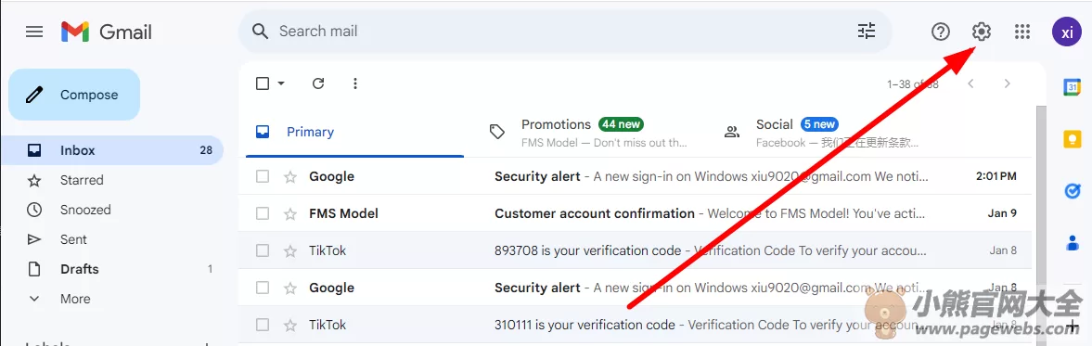Screen dimensions: 1092x346
Task: Open Contacts side panel icon
Action: pos(1072,243)
